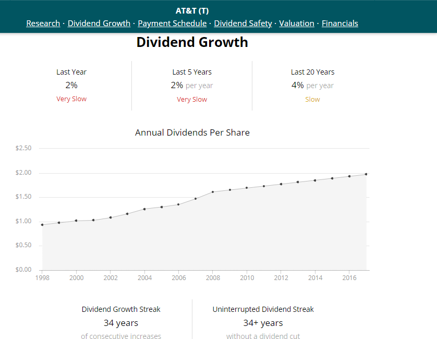Image resolution: width=437 pixels, height=339 pixels.
Task: Click the Uninterrupted Dividend Streak label
Action: [x=263, y=309]
